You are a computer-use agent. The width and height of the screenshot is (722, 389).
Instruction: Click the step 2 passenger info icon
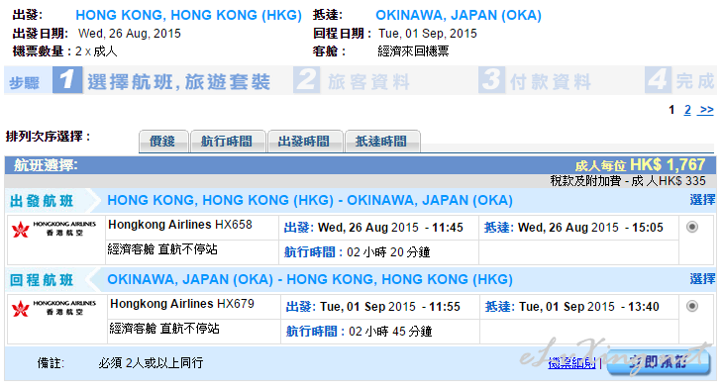coord(306,80)
